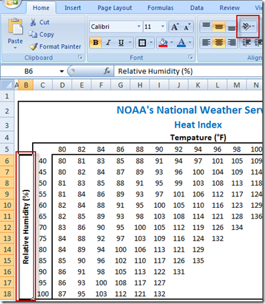The height and width of the screenshot is (304, 265).
Task: Click the Shrink Font icon
Action: (187, 27)
